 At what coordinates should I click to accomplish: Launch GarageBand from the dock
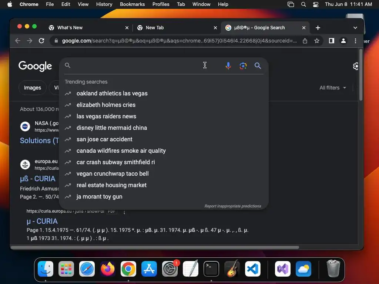(232, 268)
